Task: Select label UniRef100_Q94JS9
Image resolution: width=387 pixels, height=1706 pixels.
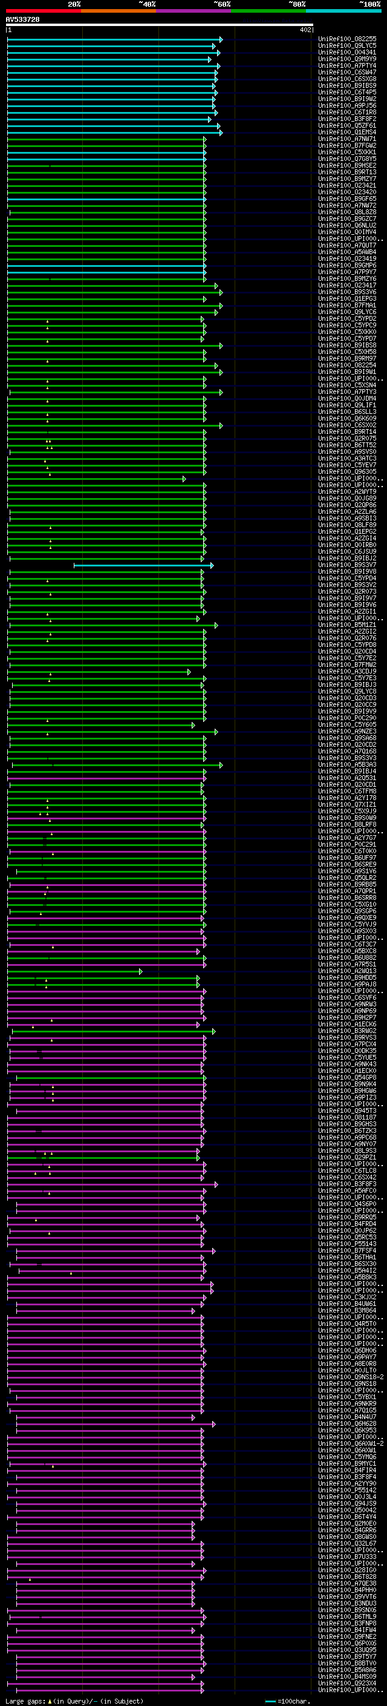Action: 347,1503
